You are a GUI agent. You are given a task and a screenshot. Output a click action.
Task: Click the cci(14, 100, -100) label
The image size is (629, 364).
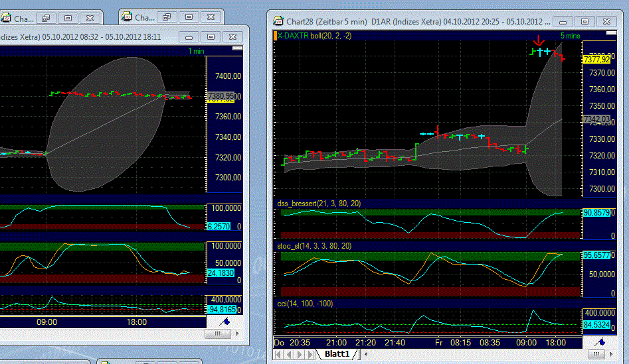click(x=305, y=304)
